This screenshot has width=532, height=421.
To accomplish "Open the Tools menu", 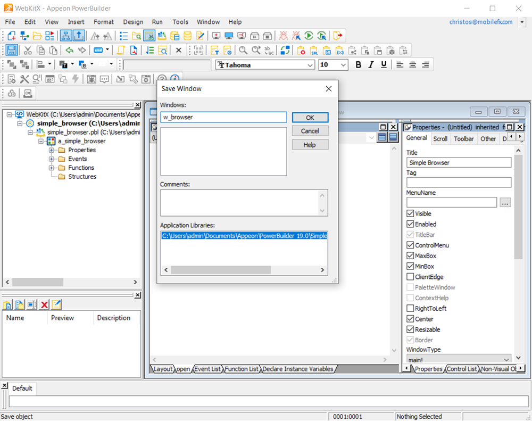I will (x=180, y=22).
